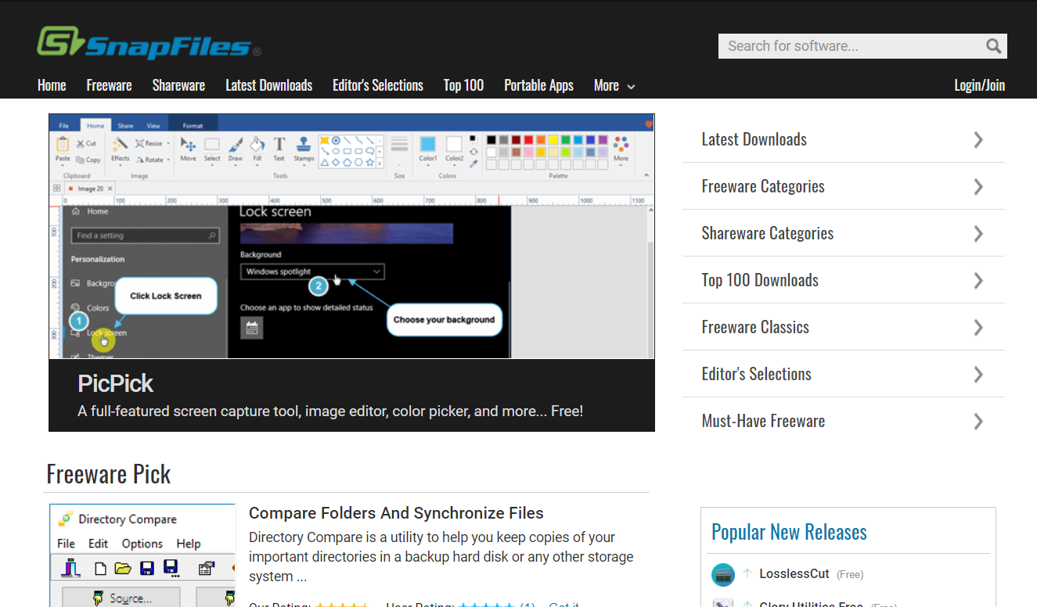Click the description starting "Directory Compare is a utility"
This screenshot has height=607, width=1037.
pos(441,557)
